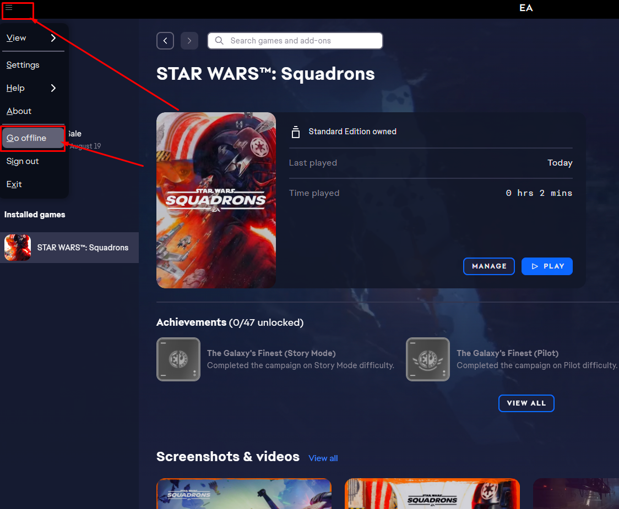Choose About in the menu
This screenshot has width=619, height=509.
coord(19,111)
